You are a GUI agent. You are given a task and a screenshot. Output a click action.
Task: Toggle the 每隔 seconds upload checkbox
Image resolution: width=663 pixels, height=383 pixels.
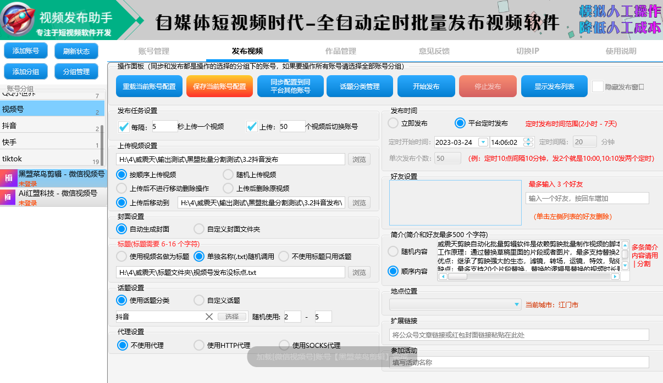[x=124, y=127]
